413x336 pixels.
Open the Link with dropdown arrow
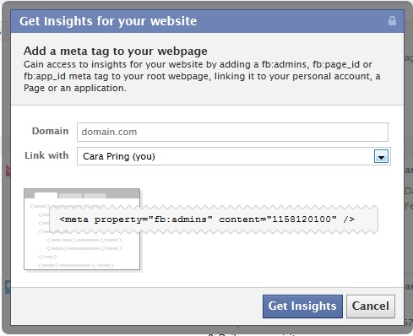pos(381,156)
